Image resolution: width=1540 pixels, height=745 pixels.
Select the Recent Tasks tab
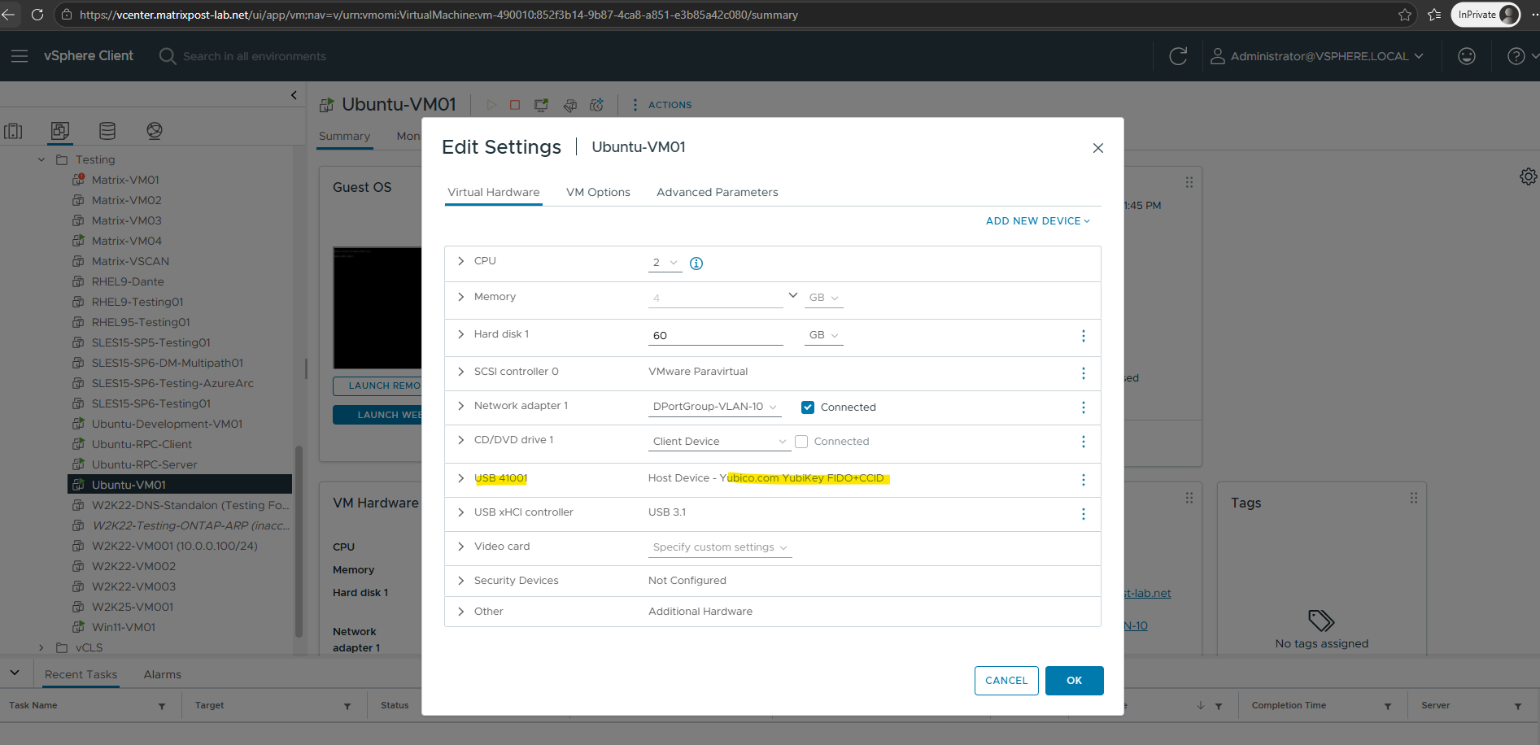point(81,675)
